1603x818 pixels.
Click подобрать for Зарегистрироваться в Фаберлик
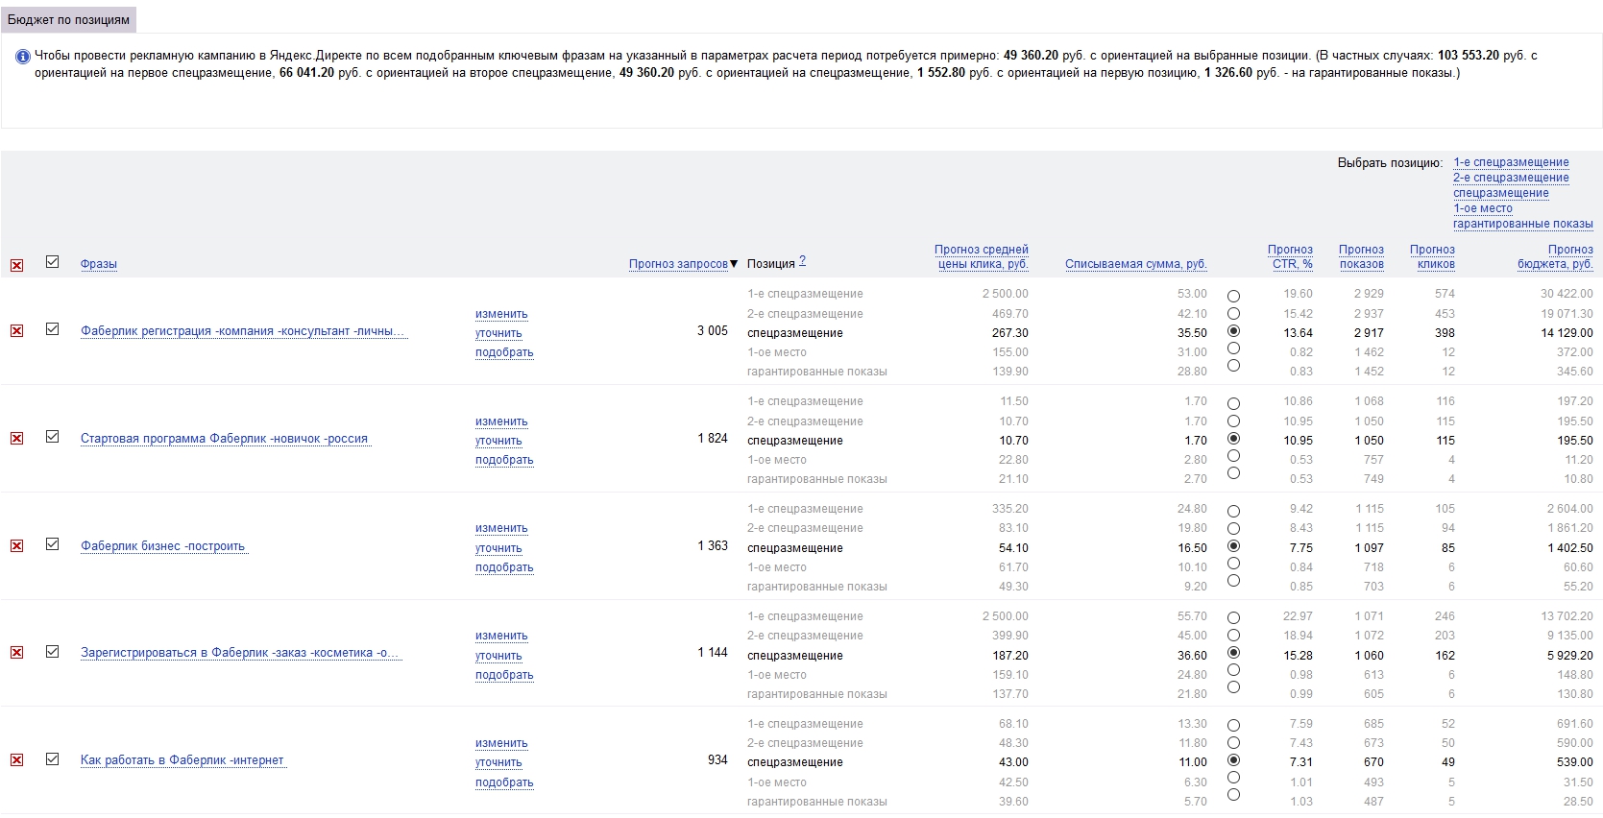click(504, 675)
